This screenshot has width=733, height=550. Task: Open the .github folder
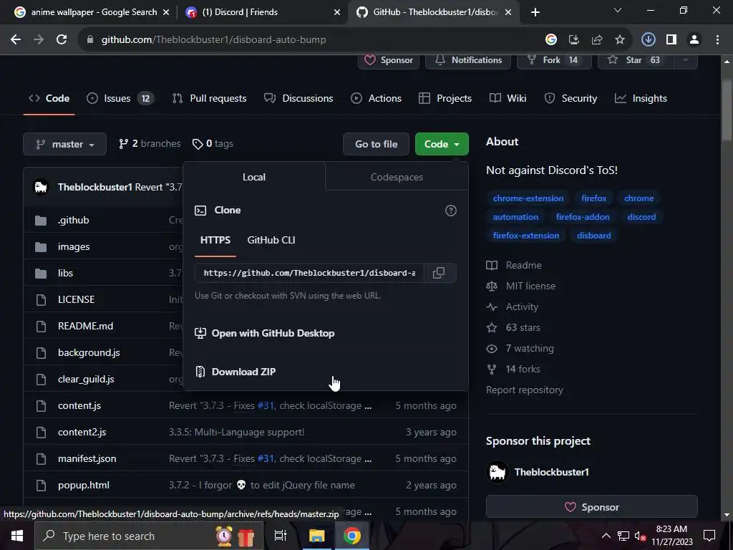(74, 220)
